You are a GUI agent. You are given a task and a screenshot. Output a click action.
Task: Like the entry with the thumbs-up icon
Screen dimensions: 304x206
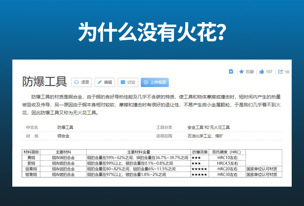pos(262,72)
